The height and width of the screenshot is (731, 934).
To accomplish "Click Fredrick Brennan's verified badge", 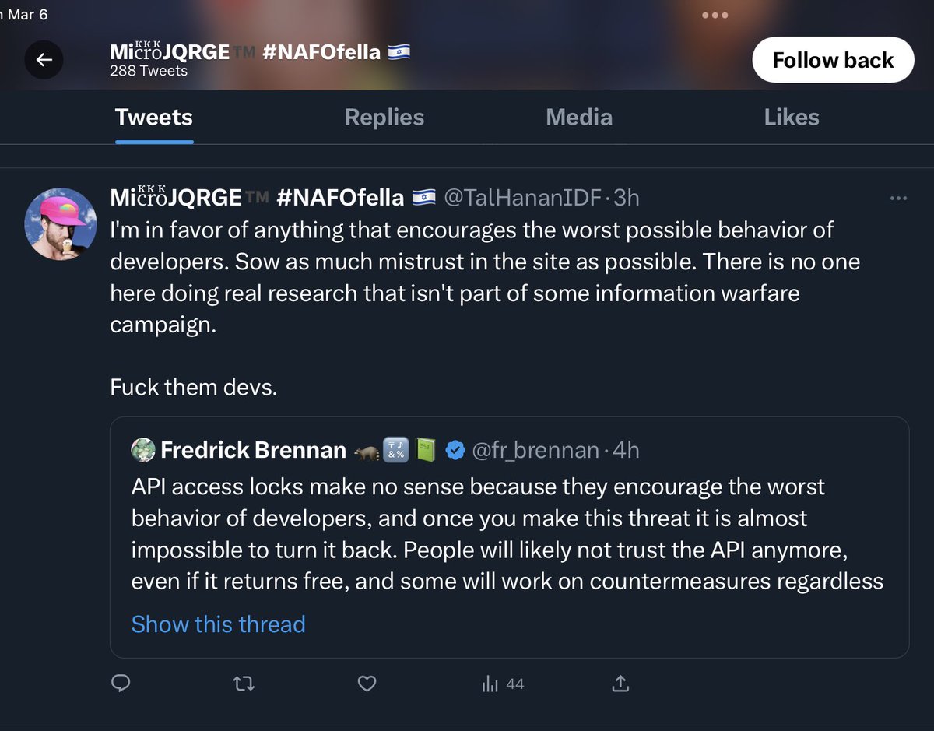I will 455,450.
